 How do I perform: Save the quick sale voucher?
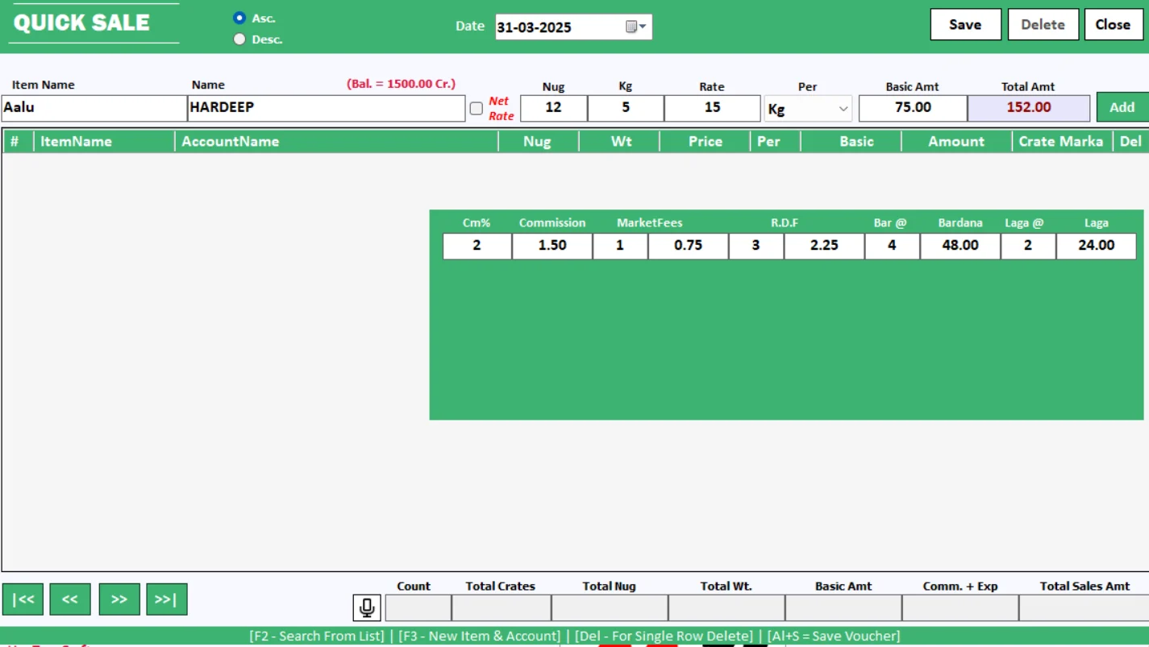965,24
